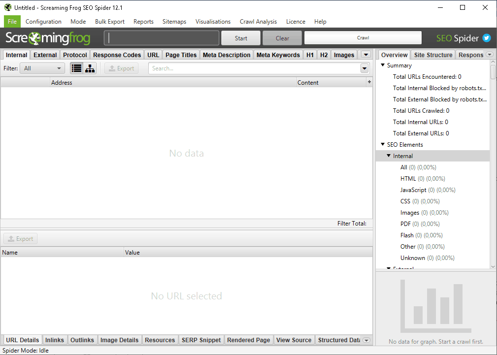Image resolution: width=497 pixels, height=355 pixels.
Task: Switch to the Meta Description tab
Action: click(227, 55)
